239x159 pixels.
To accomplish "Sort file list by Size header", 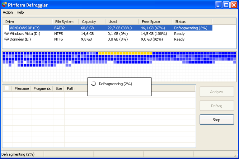I will 59,89.
